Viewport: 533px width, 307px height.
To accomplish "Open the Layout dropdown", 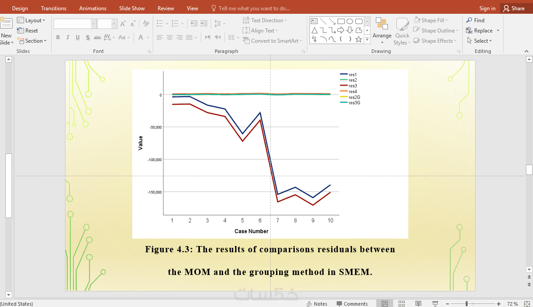I will coord(31,20).
